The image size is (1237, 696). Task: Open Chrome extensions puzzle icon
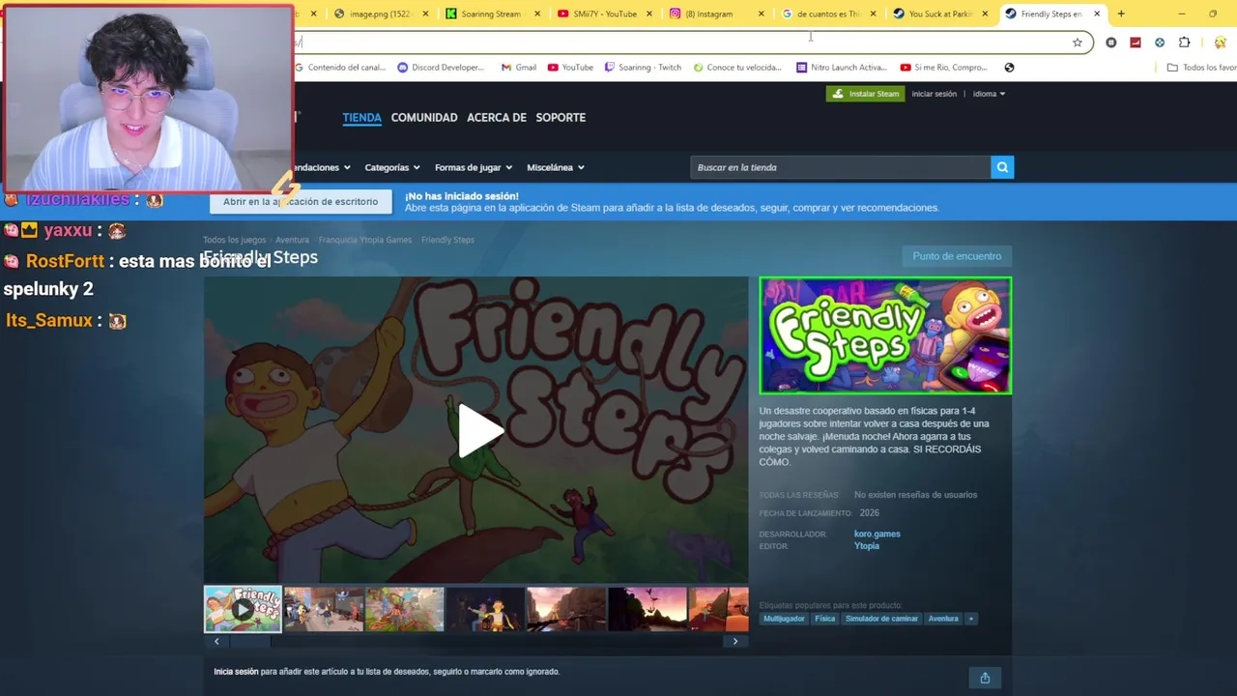click(1184, 43)
